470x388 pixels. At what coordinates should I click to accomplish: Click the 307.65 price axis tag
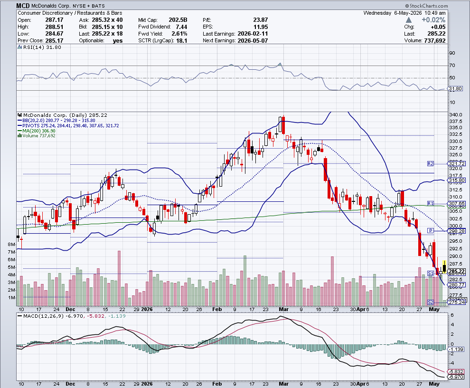pyautogui.click(x=457, y=204)
